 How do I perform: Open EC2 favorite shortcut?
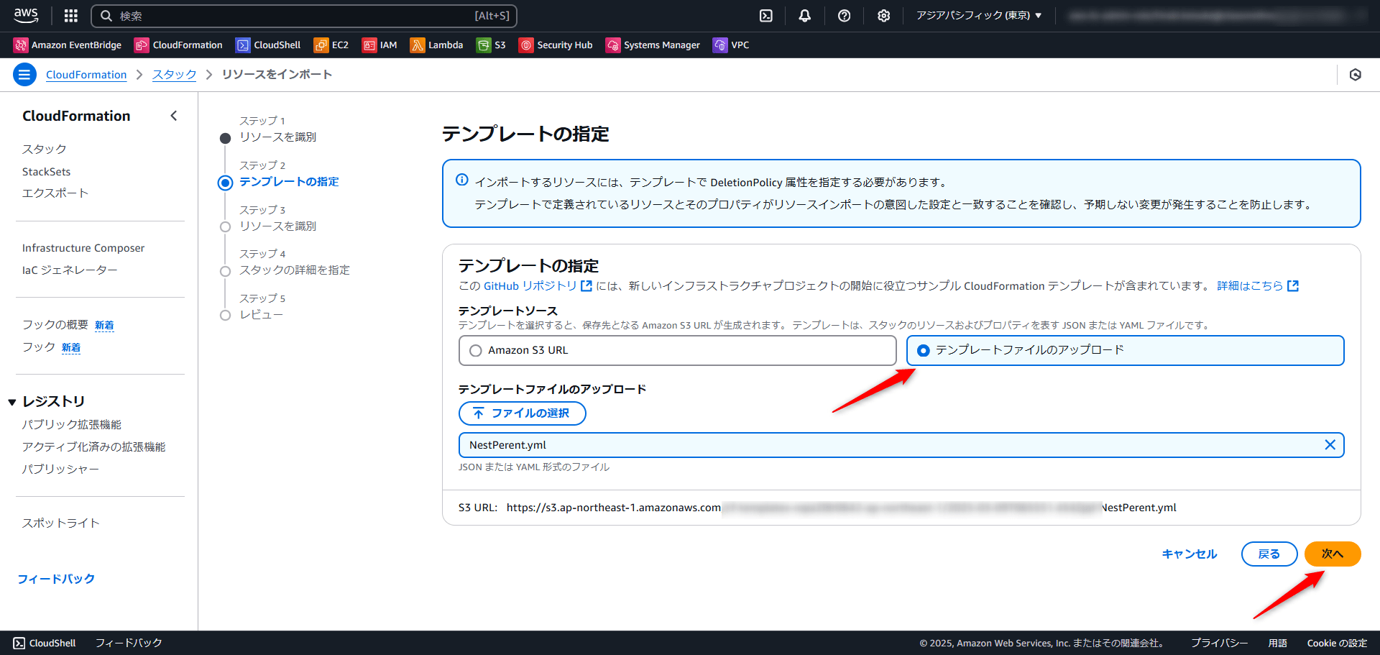pos(331,45)
